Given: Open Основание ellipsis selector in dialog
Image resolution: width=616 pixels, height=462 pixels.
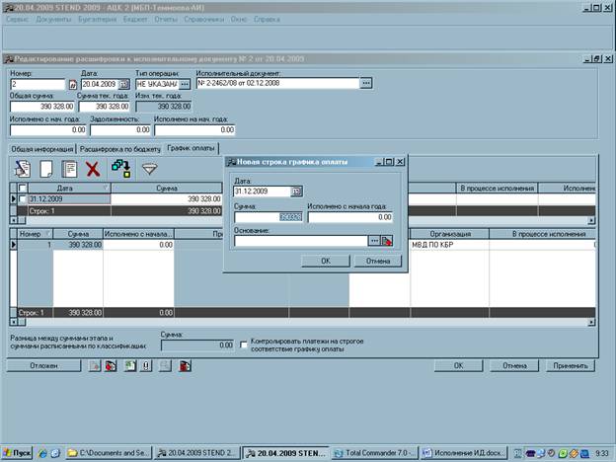Looking at the screenshot, I should (374, 240).
